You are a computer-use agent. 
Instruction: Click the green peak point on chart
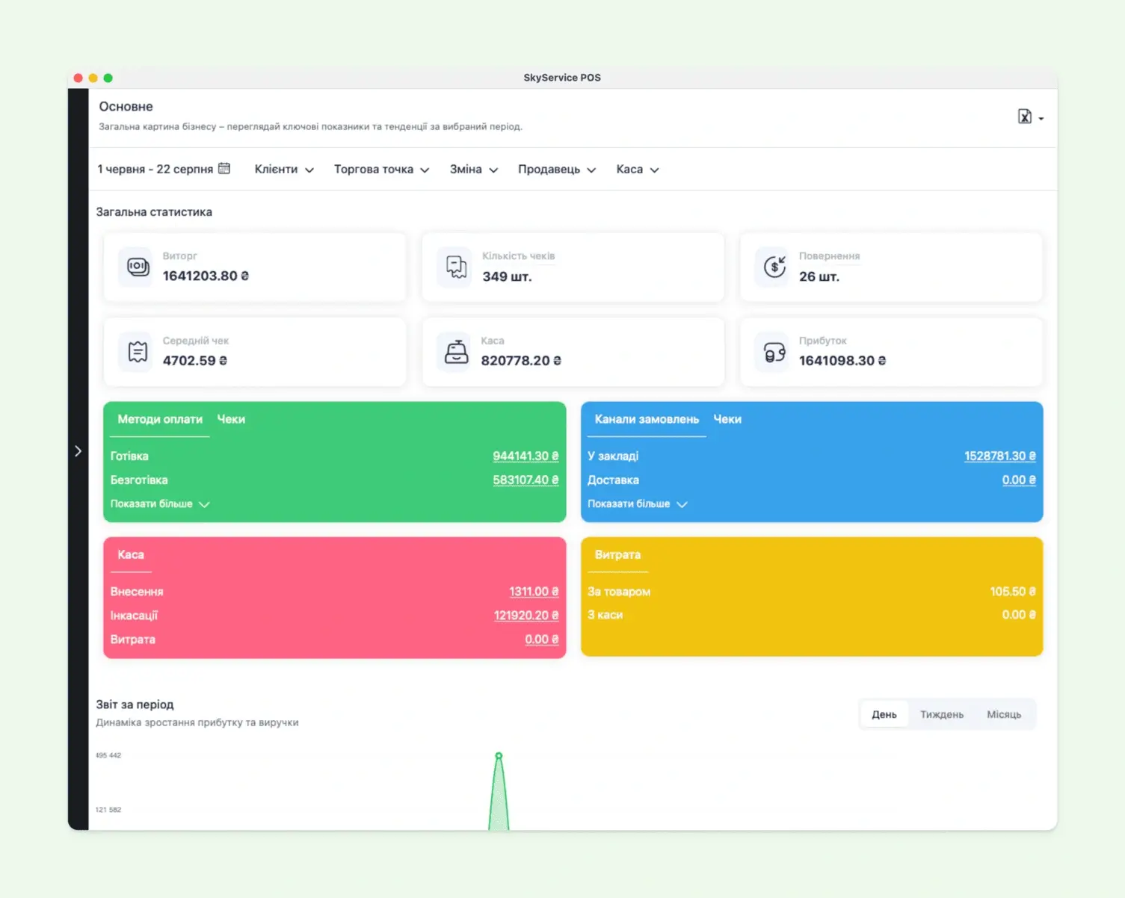click(x=499, y=756)
